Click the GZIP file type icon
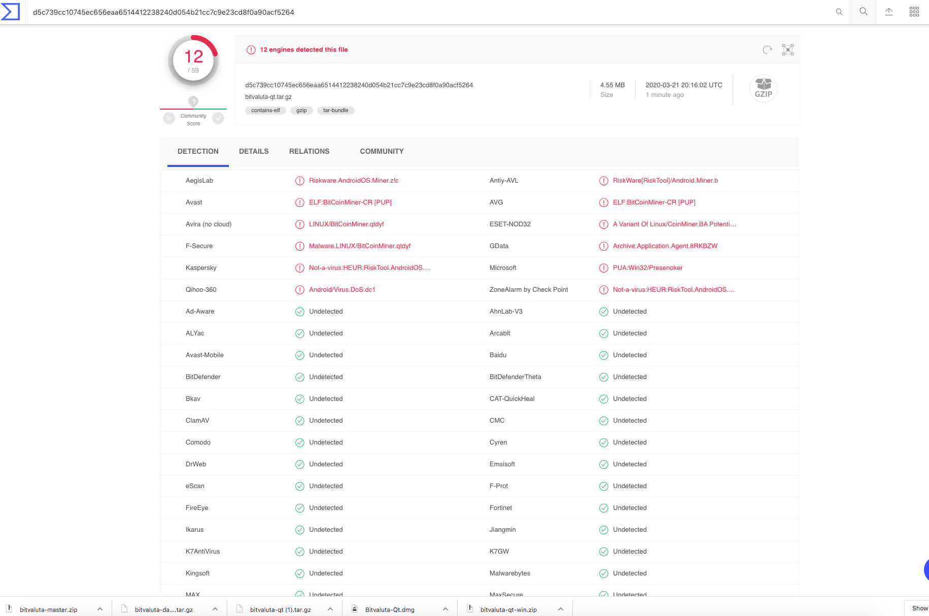The width and height of the screenshot is (929, 616). point(764,88)
